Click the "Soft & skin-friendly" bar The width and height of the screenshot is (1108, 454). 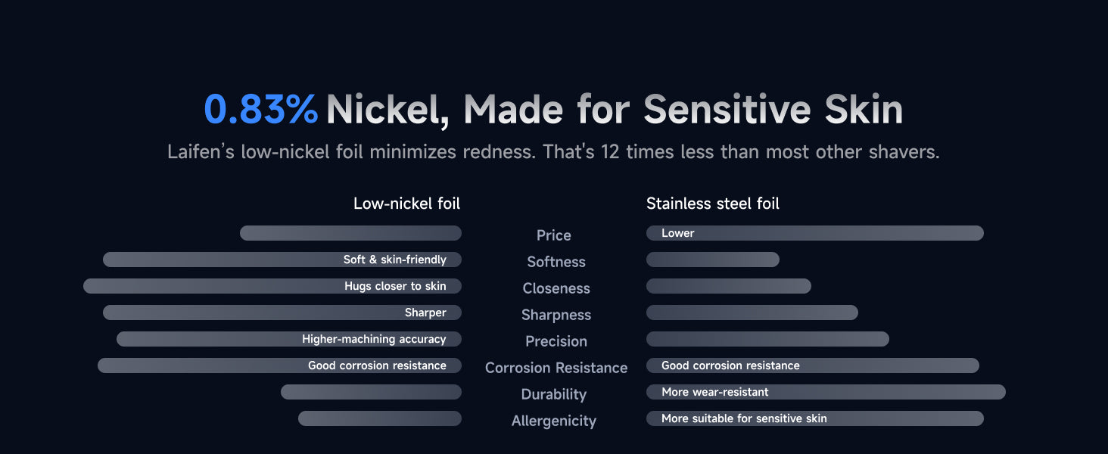point(282,260)
